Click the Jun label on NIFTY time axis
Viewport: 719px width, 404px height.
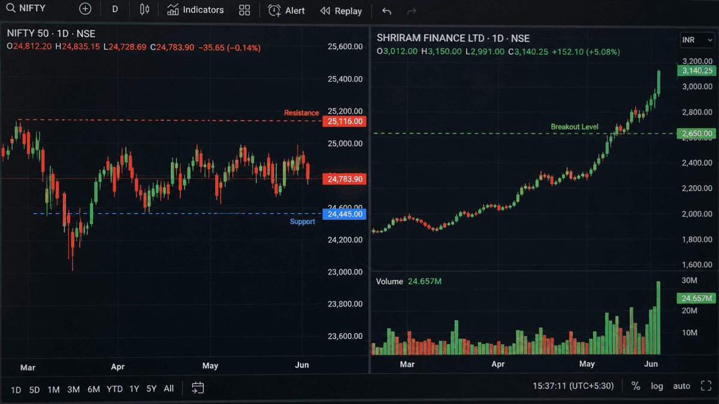[301, 366]
